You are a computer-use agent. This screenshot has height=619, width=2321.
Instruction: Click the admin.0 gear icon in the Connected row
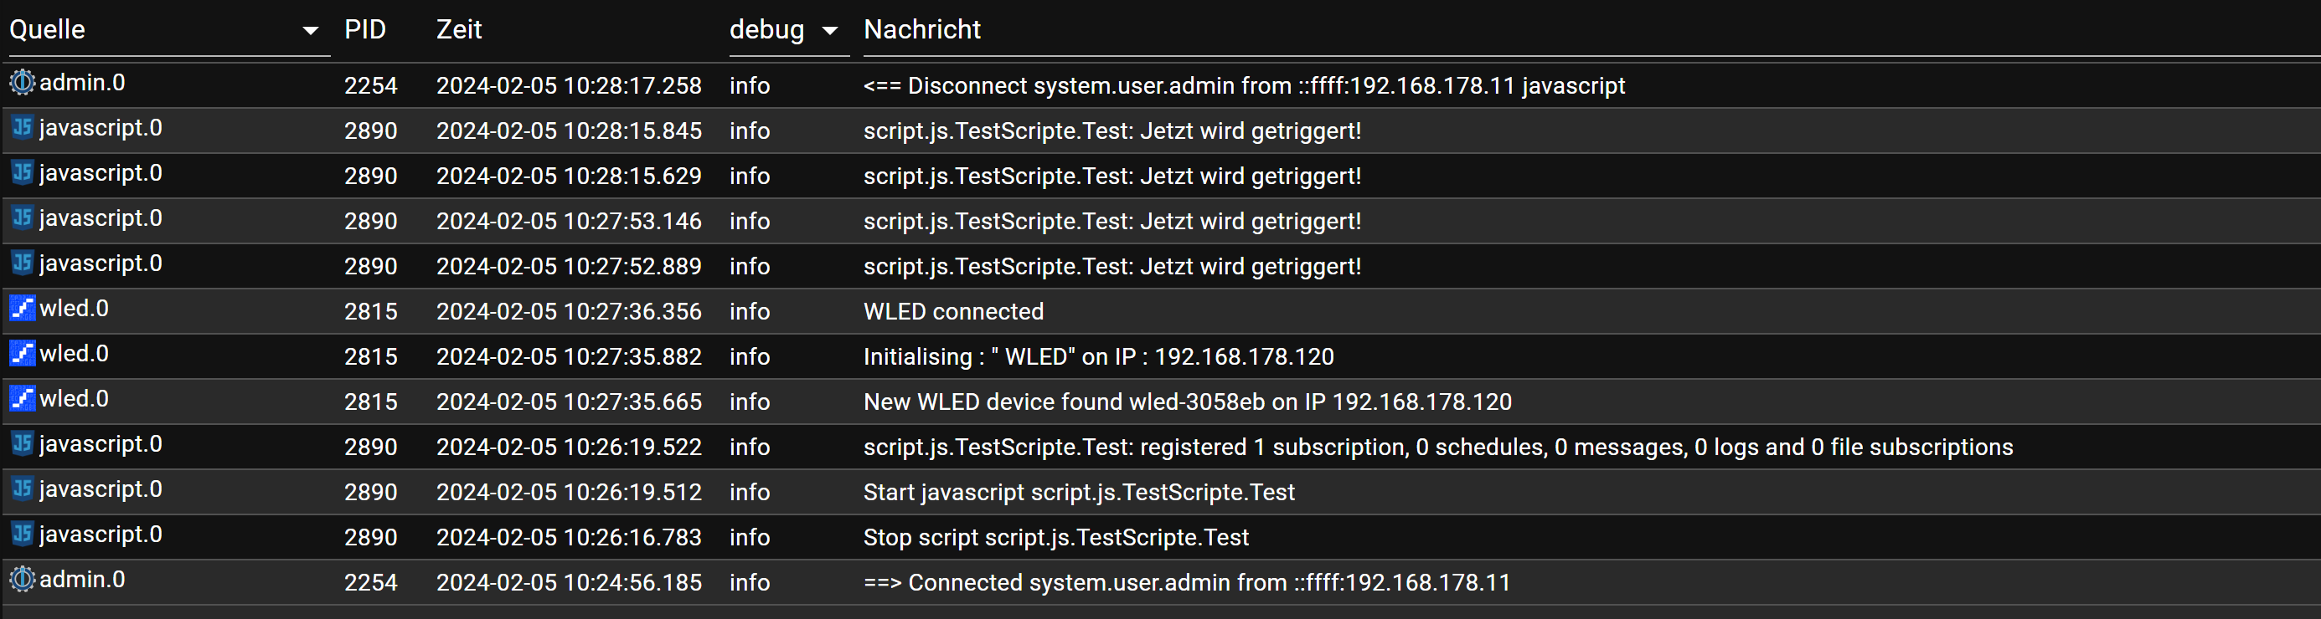(23, 580)
